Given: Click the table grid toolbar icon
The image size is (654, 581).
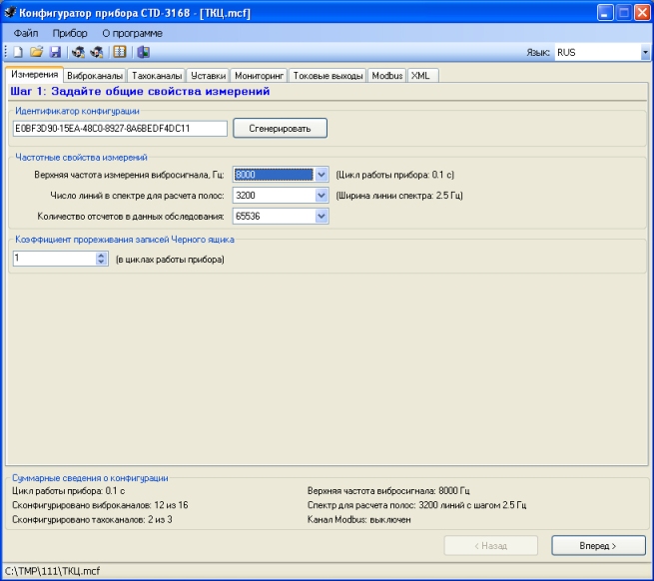Looking at the screenshot, I should [120, 52].
